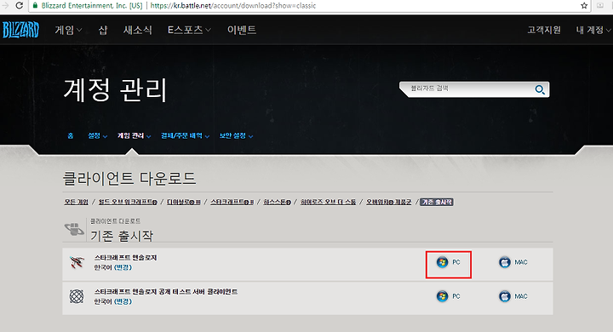Download 스타크래프트 앤솔로지 for MAC via Apple icon
Image resolution: width=613 pixels, height=332 pixels.
pyautogui.click(x=505, y=262)
